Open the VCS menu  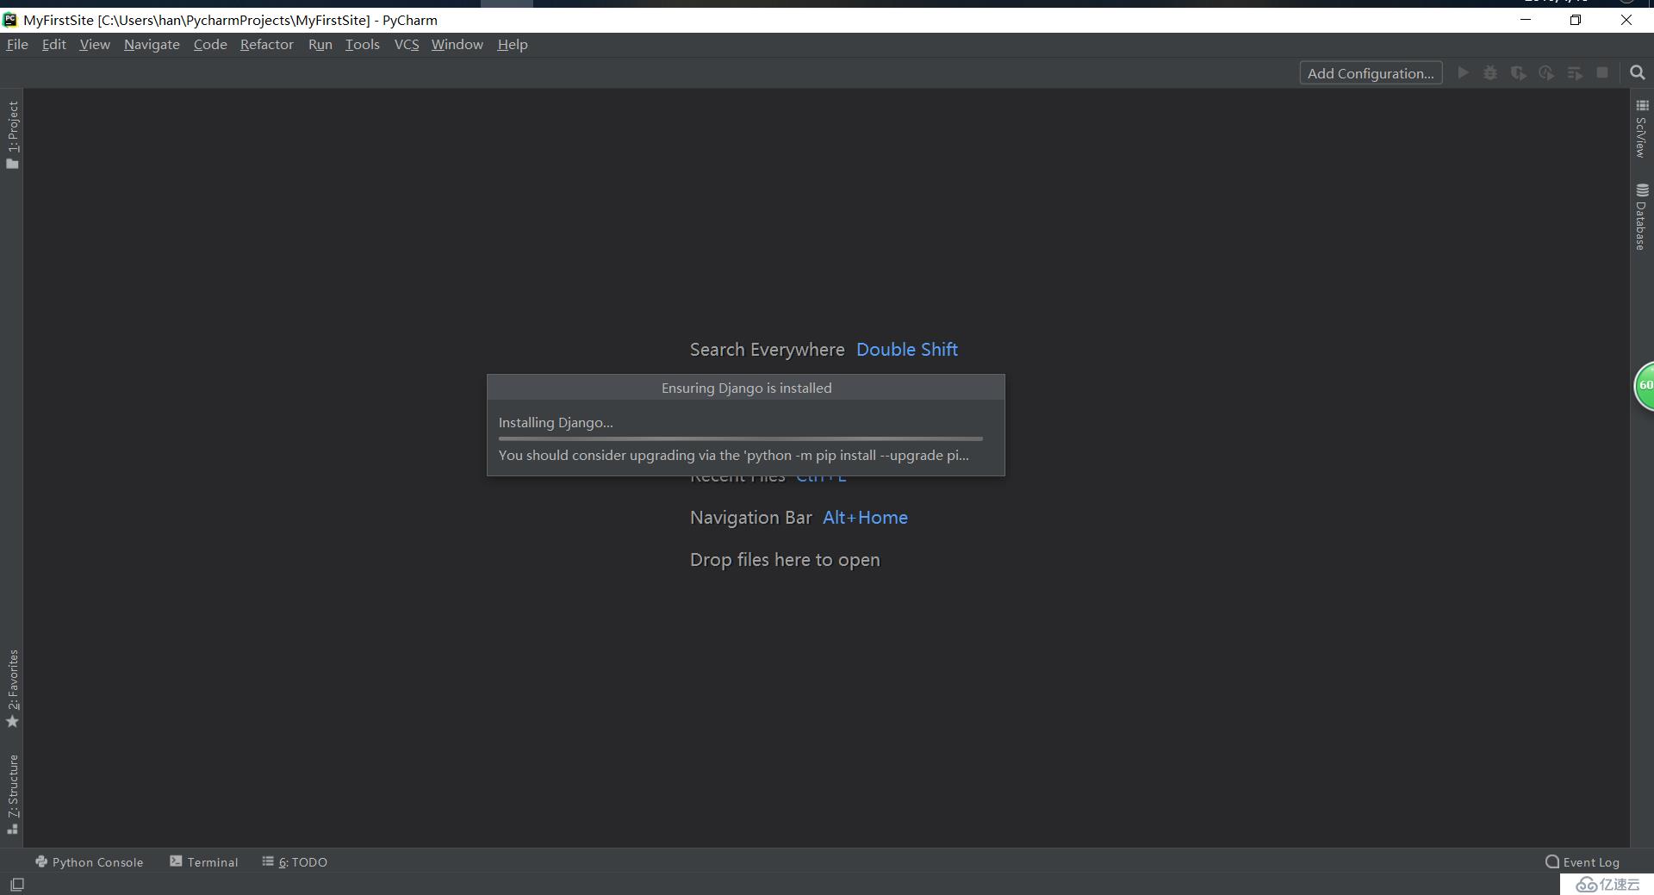[x=407, y=45]
